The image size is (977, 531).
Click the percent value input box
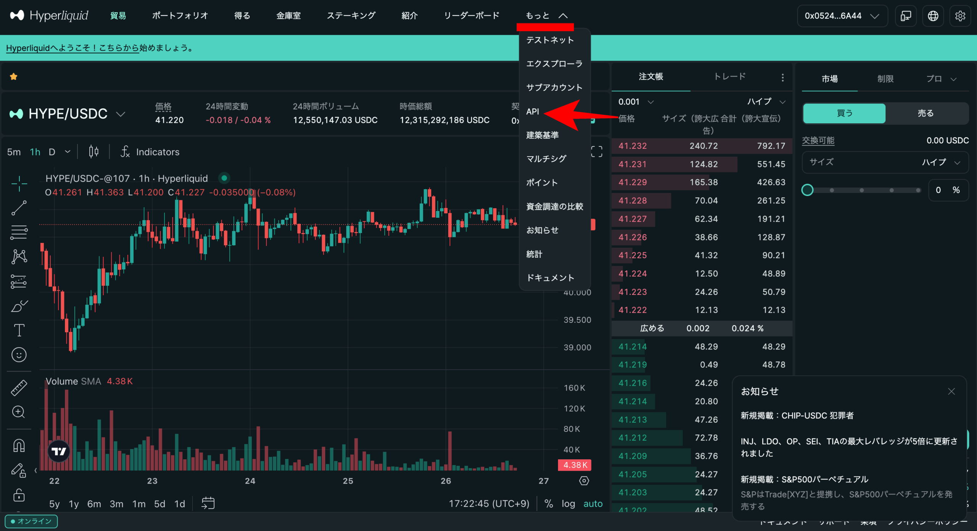(x=948, y=190)
